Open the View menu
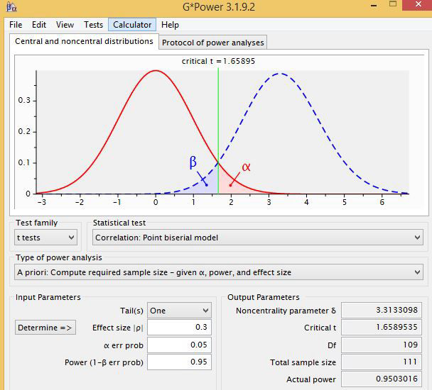Viewport: 432px width, 390px height. tap(65, 24)
